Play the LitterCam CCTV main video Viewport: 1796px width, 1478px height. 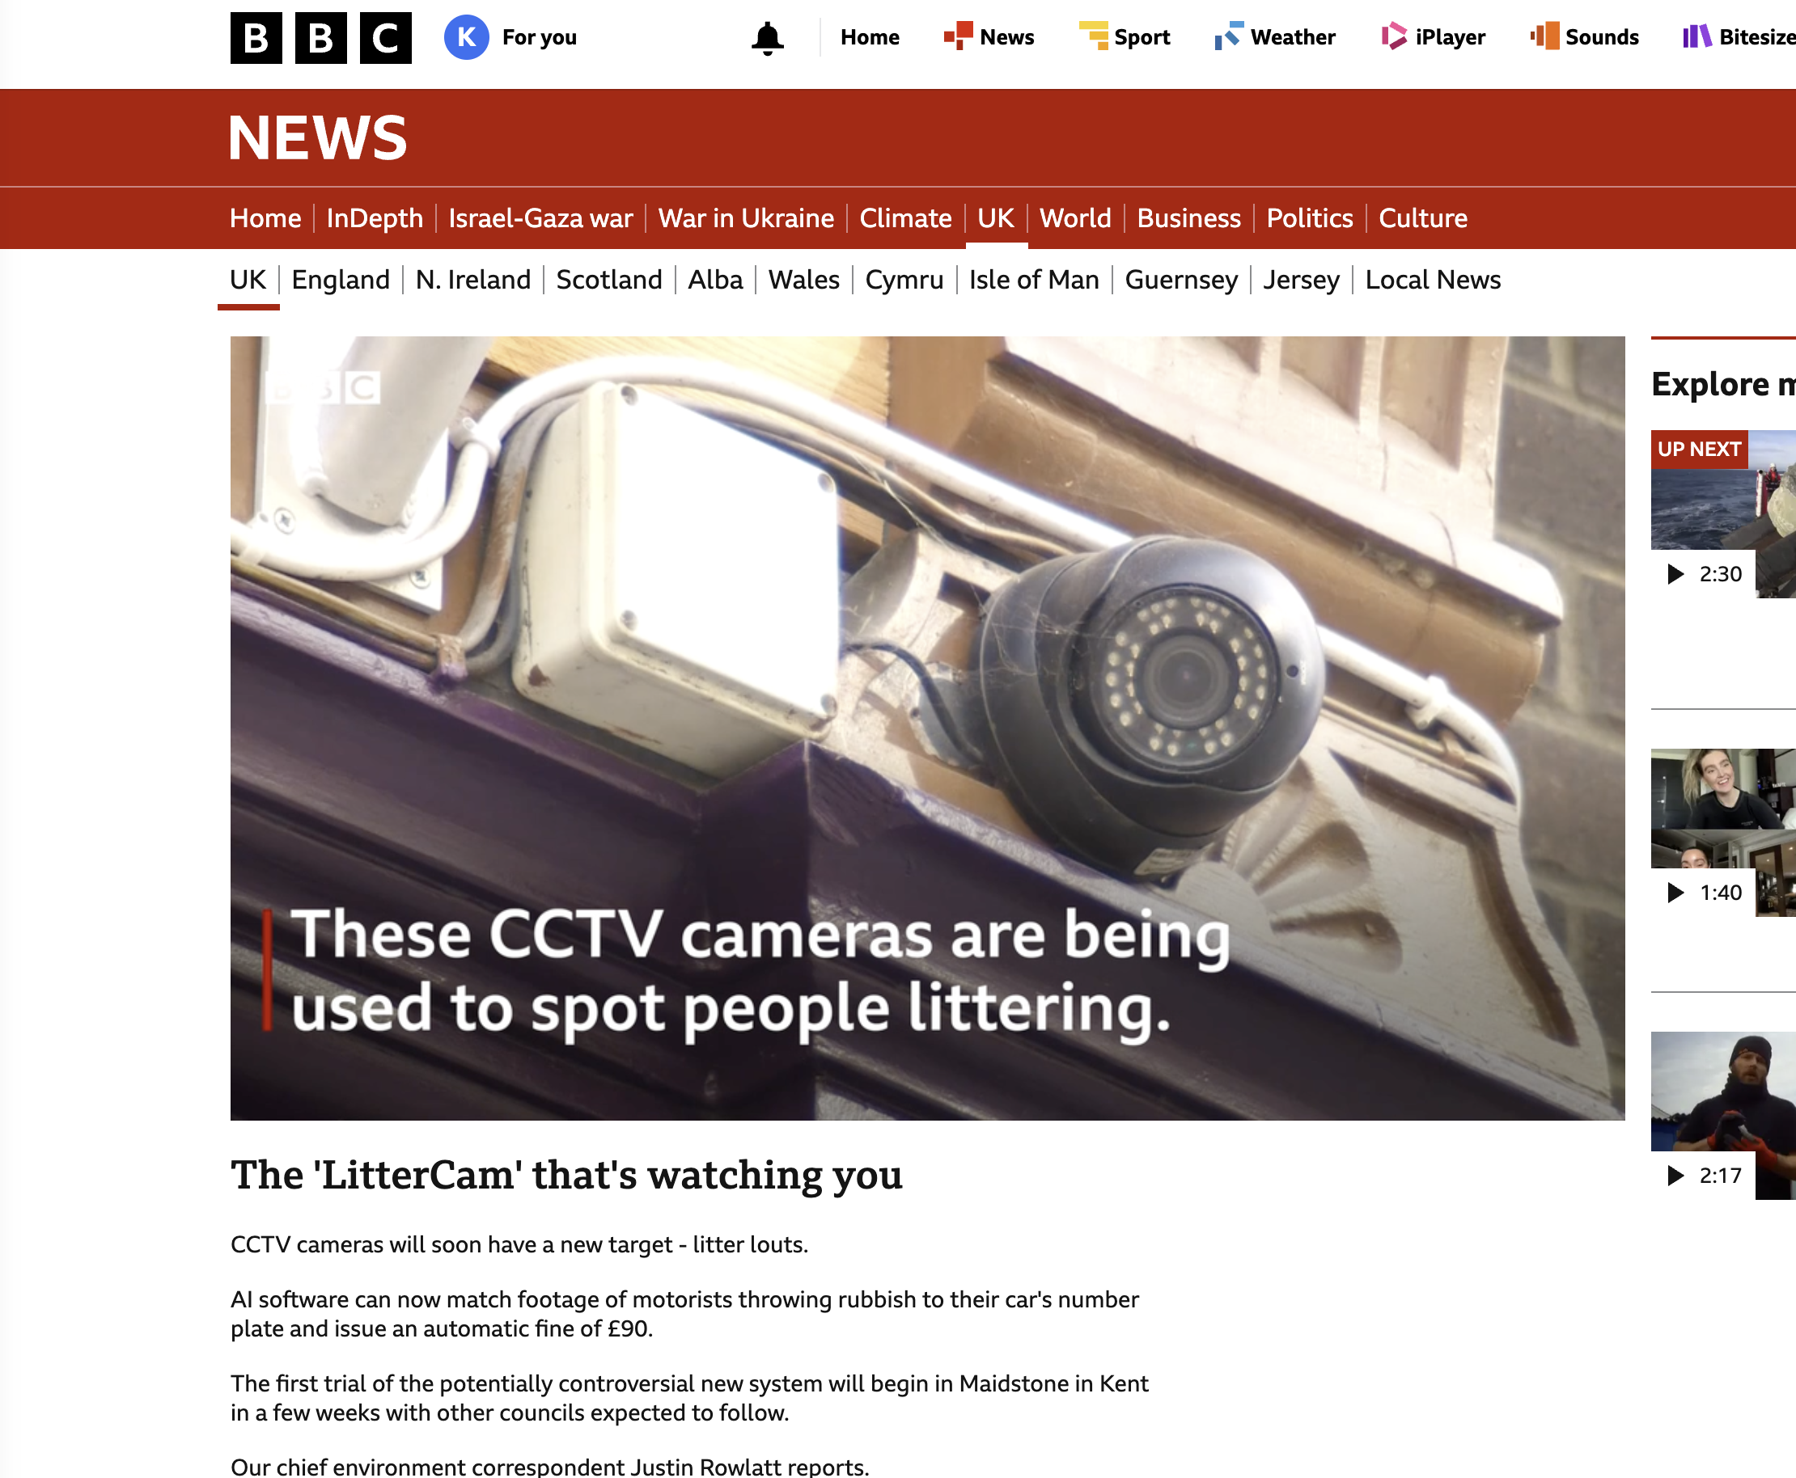coord(927,728)
